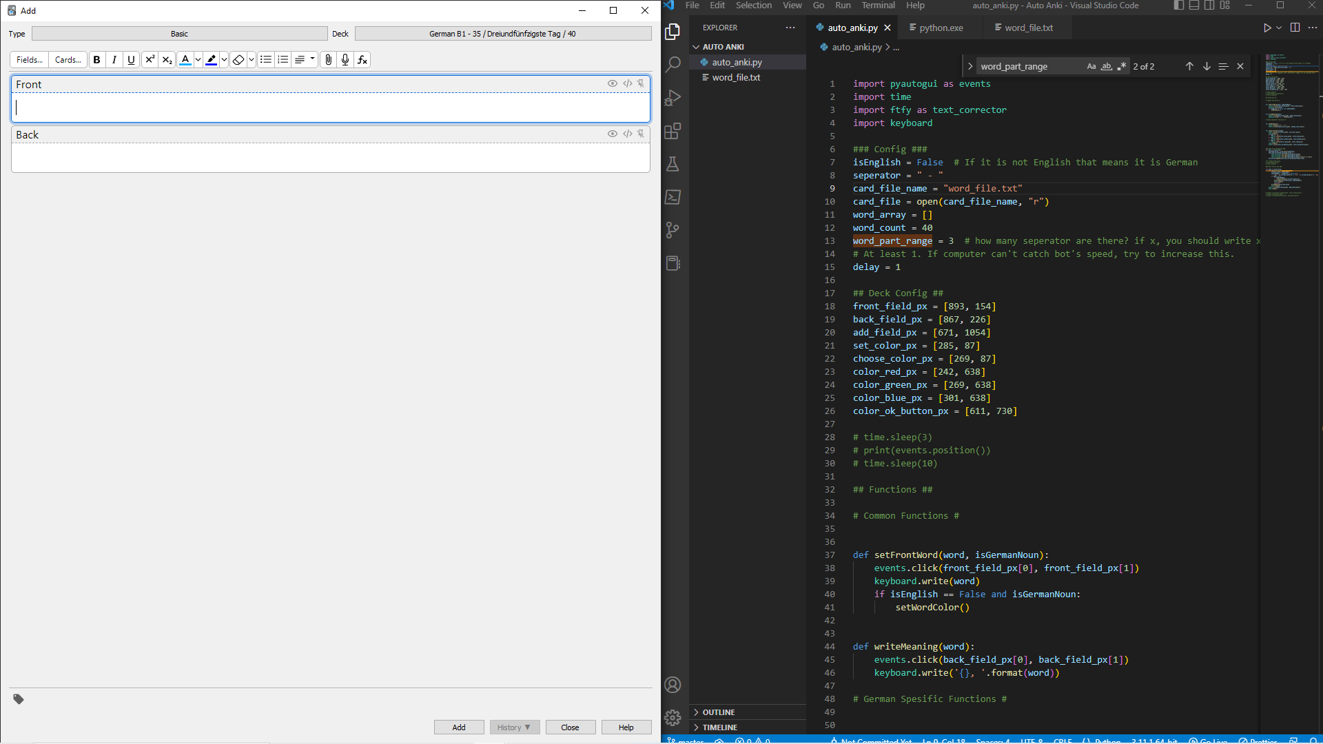1323x744 pixels.
Task: Click the Help button
Action: [626, 727]
